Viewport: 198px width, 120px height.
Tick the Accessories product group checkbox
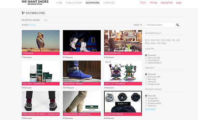pyautogui.click(x=146, y=103)
